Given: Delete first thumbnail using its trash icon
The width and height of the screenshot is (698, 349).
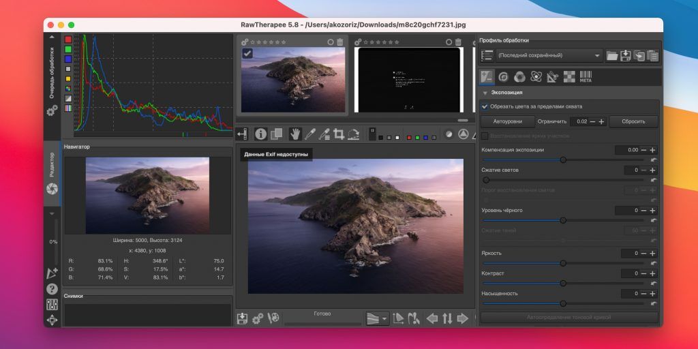Looking at the screenshot, I should point(340,42).
